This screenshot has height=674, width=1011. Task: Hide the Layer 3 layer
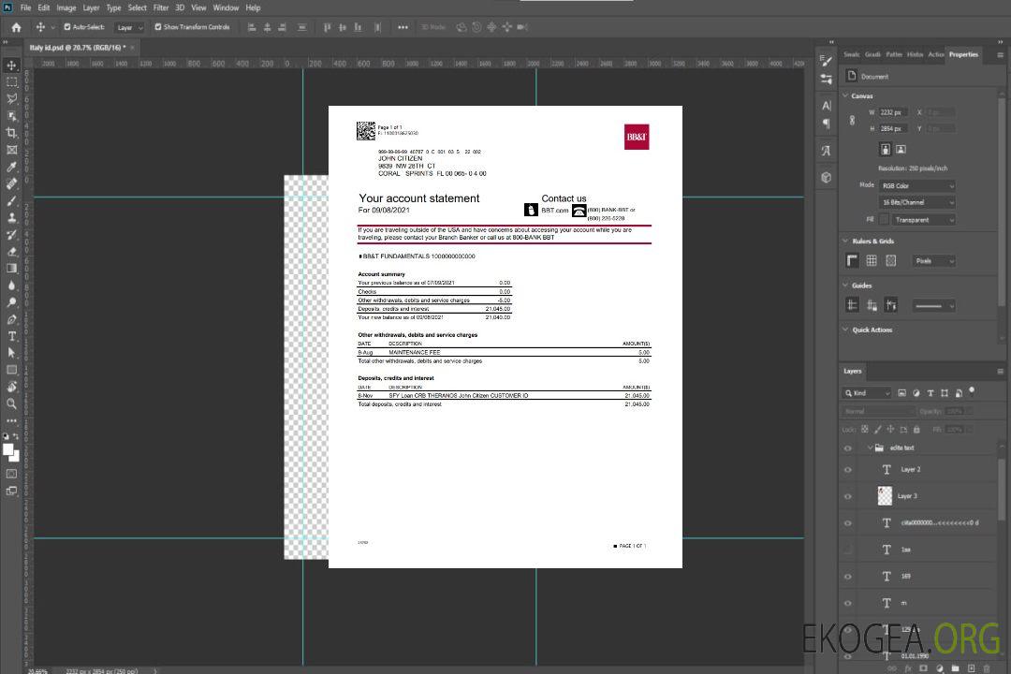click(x=848, y=497)
